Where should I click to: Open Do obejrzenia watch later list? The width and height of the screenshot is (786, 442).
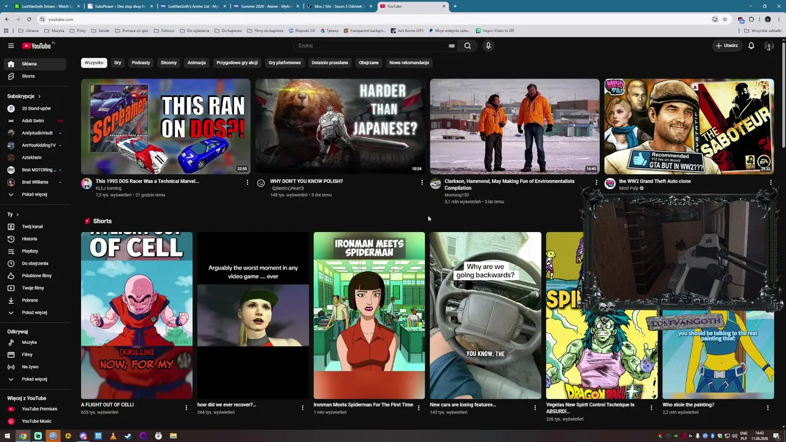tap(34, 263)
